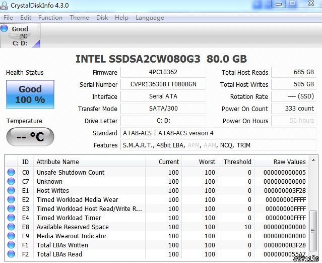This screenshot has width=322, height=263.
Task: Click the CrystalDiskInfo app icon in title bar
Action: [4, 6]
